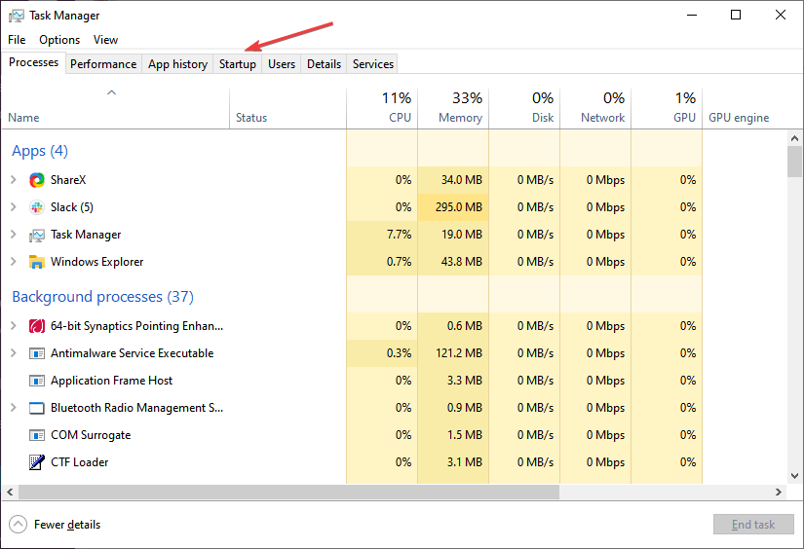Click the vertical scrollbar thumb

pyautogui.click(x=794, y=162)
